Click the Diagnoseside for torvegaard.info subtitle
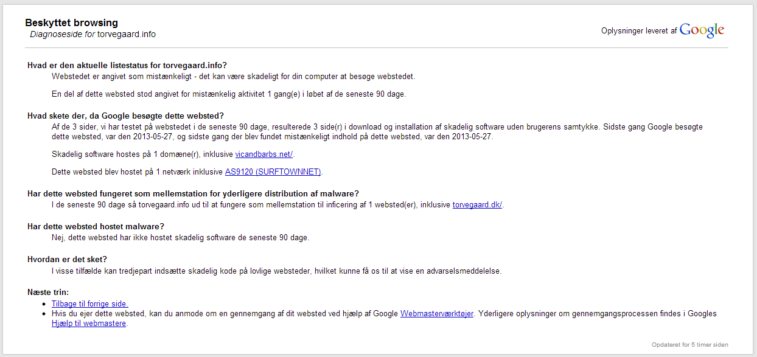Screen dimensions: 757x357 [93, 34]
